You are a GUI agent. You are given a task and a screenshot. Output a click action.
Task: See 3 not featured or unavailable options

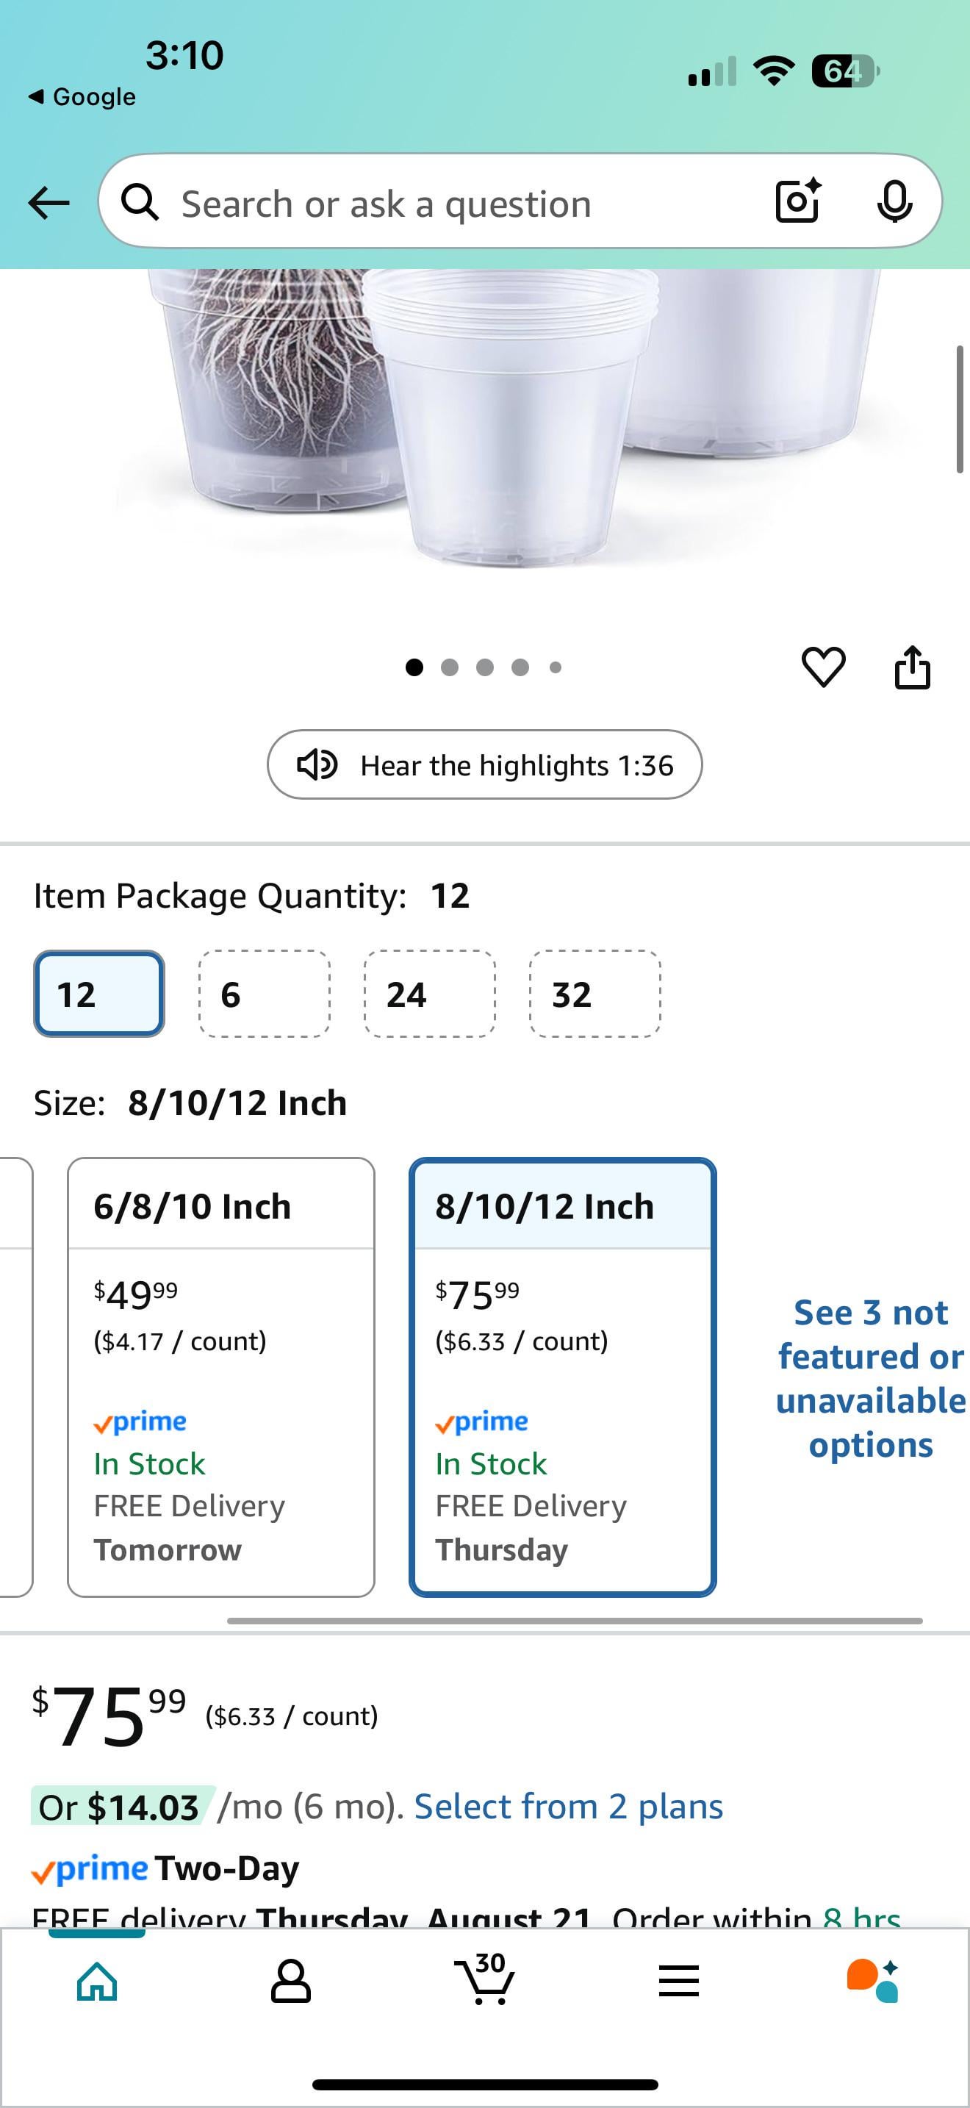pyautogui.click(x=871, y=1378)
